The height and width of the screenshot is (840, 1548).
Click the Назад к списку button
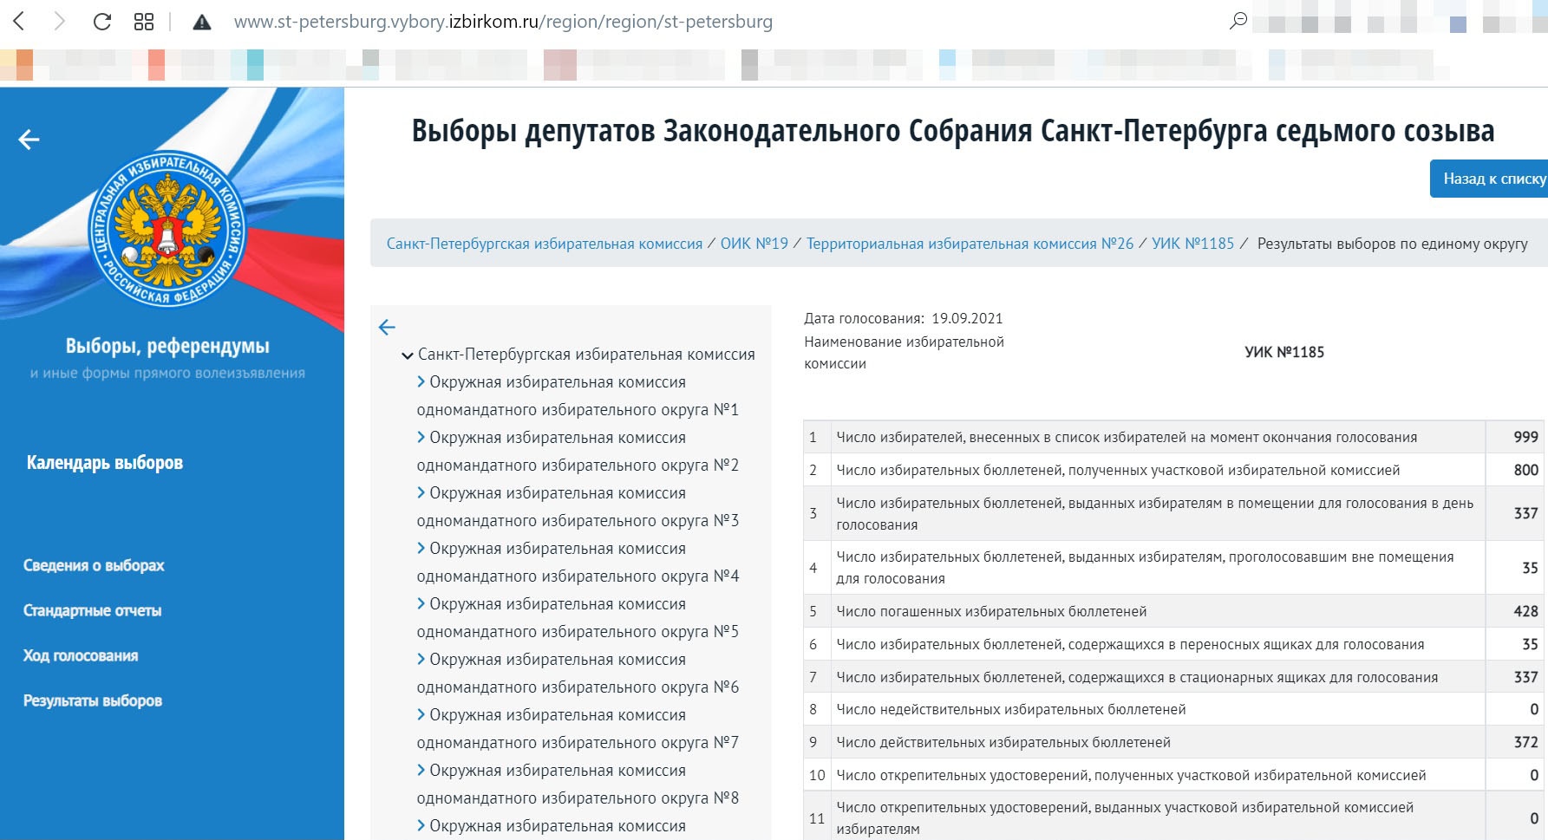tap(1489, 179)
